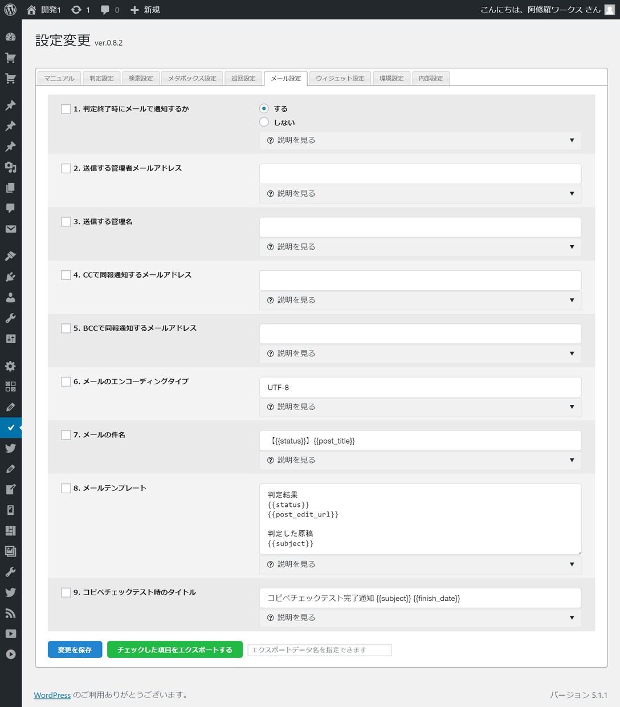620x707 pixels.
Task: Switch to the マニュアル tab
Action: point(59,78)
